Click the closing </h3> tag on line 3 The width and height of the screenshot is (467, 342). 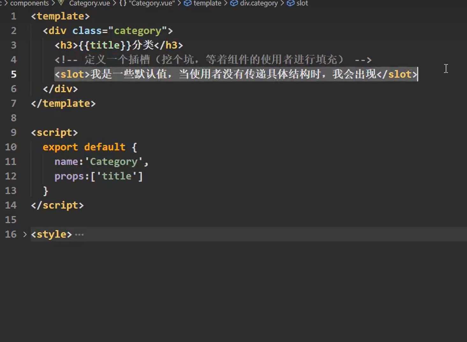pos(169,45)
